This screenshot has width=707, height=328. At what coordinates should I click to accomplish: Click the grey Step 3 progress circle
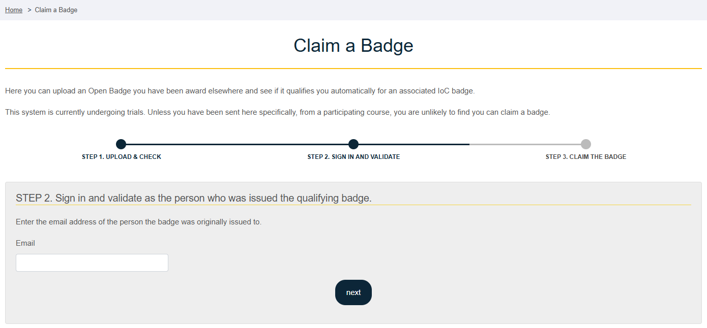[586, 144]
